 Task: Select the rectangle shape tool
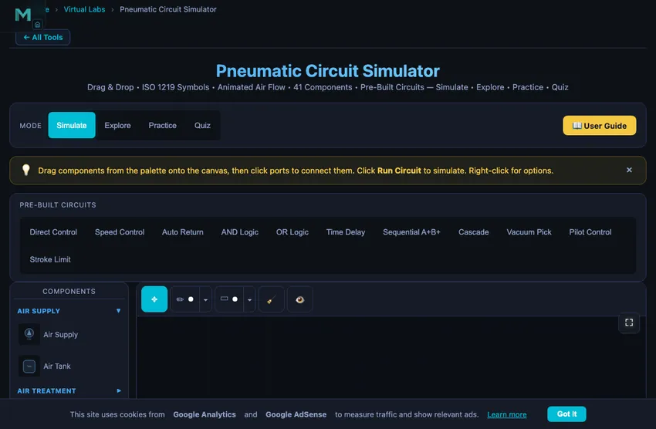225,299
